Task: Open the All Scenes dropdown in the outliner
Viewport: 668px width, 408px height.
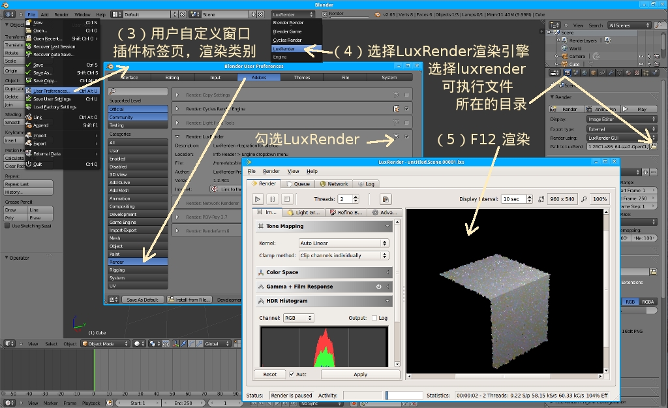Action: click(x=630, y=25)
